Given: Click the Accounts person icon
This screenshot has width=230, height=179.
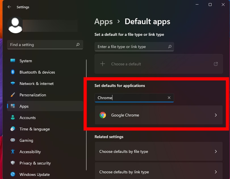Looking at the screenshot, I should click(13, 117).
